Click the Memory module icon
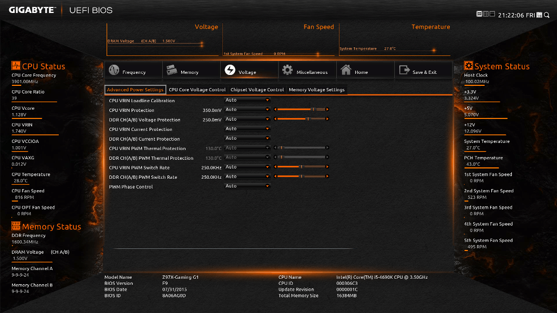 pos(172,70)
